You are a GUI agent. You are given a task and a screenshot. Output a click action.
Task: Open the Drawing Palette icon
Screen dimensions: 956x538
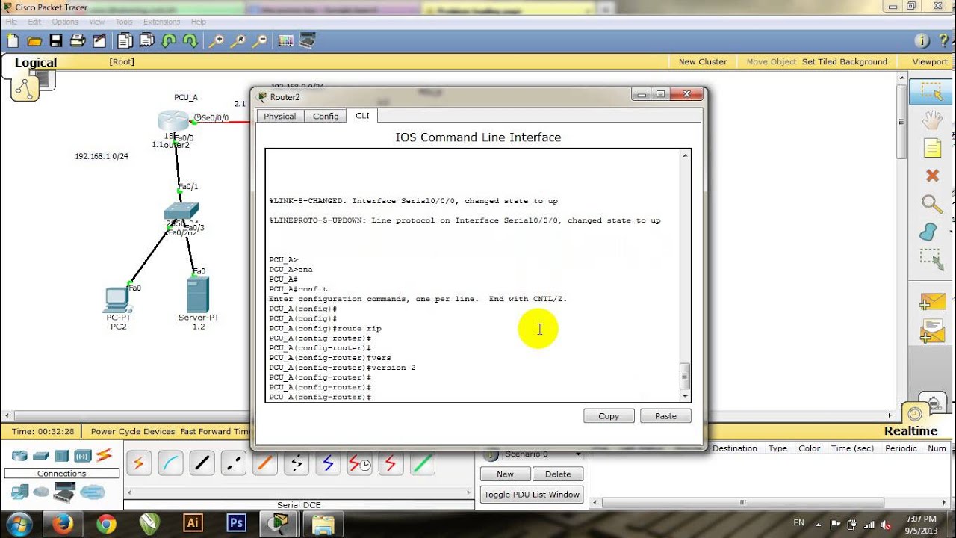285,41
